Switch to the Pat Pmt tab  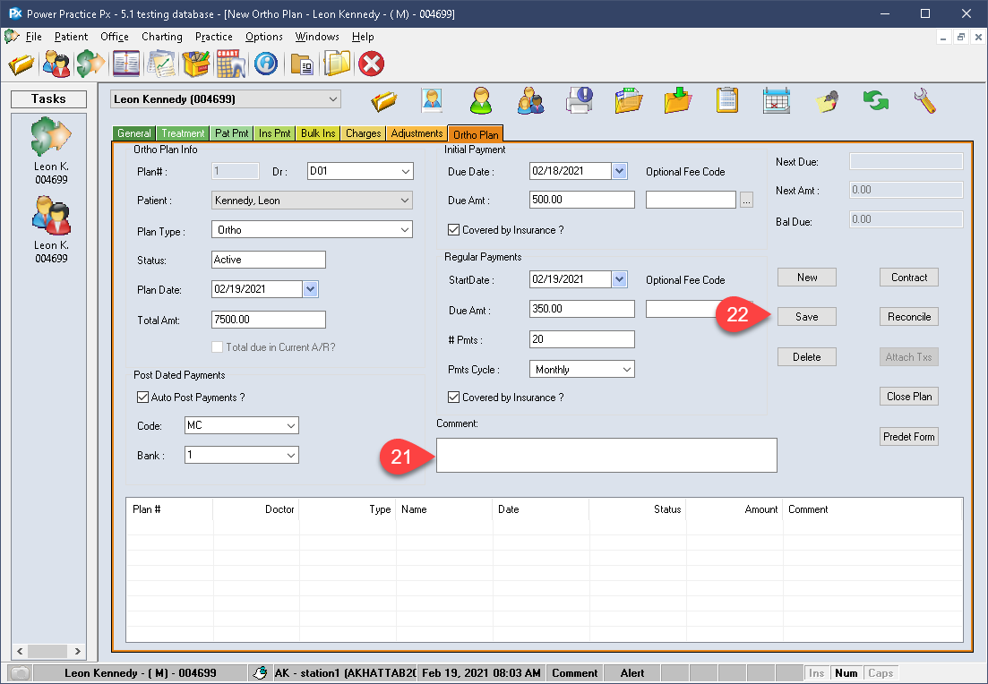[231, 133]
